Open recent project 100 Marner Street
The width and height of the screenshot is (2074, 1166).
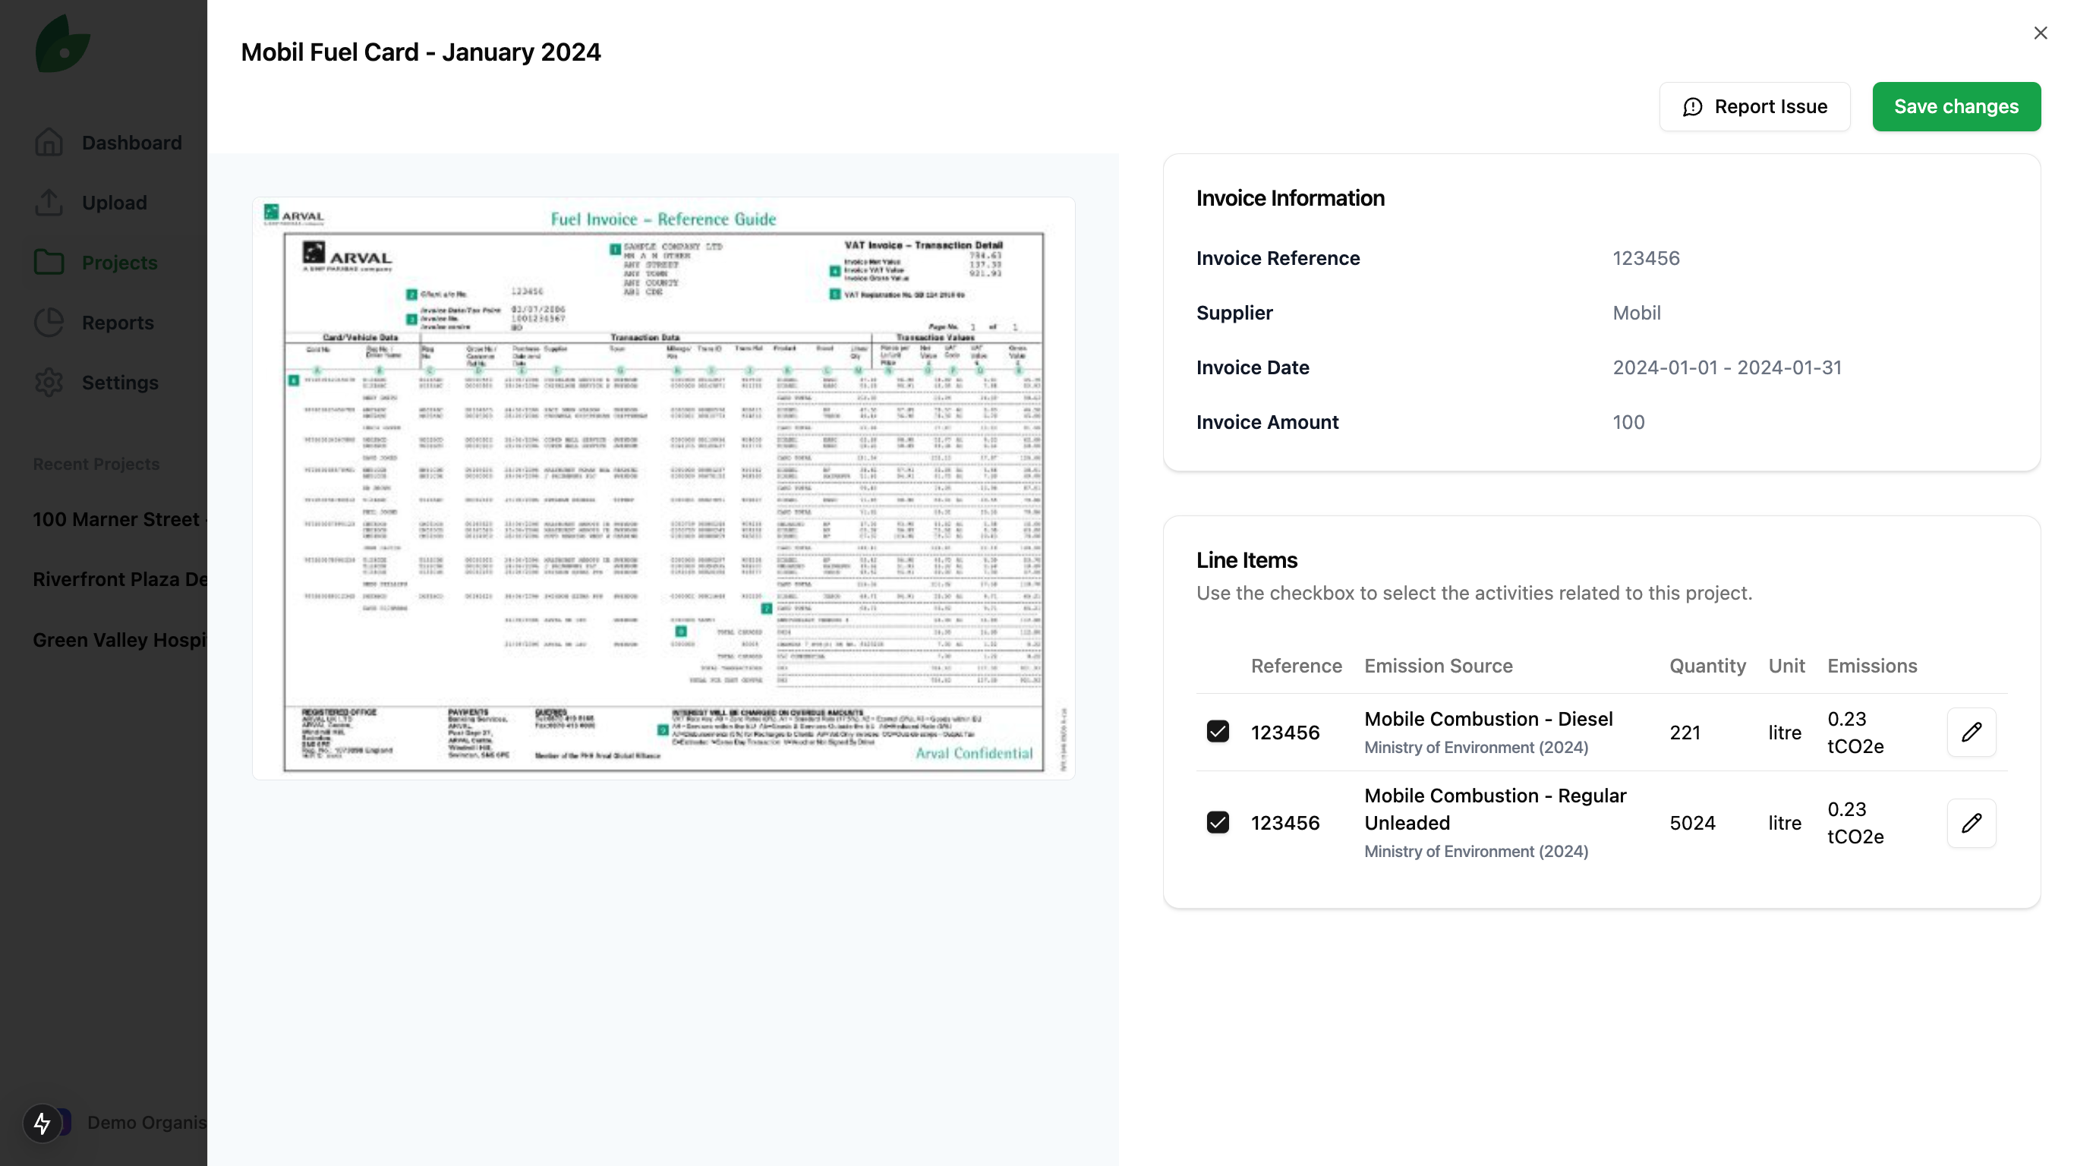[118, 519]
